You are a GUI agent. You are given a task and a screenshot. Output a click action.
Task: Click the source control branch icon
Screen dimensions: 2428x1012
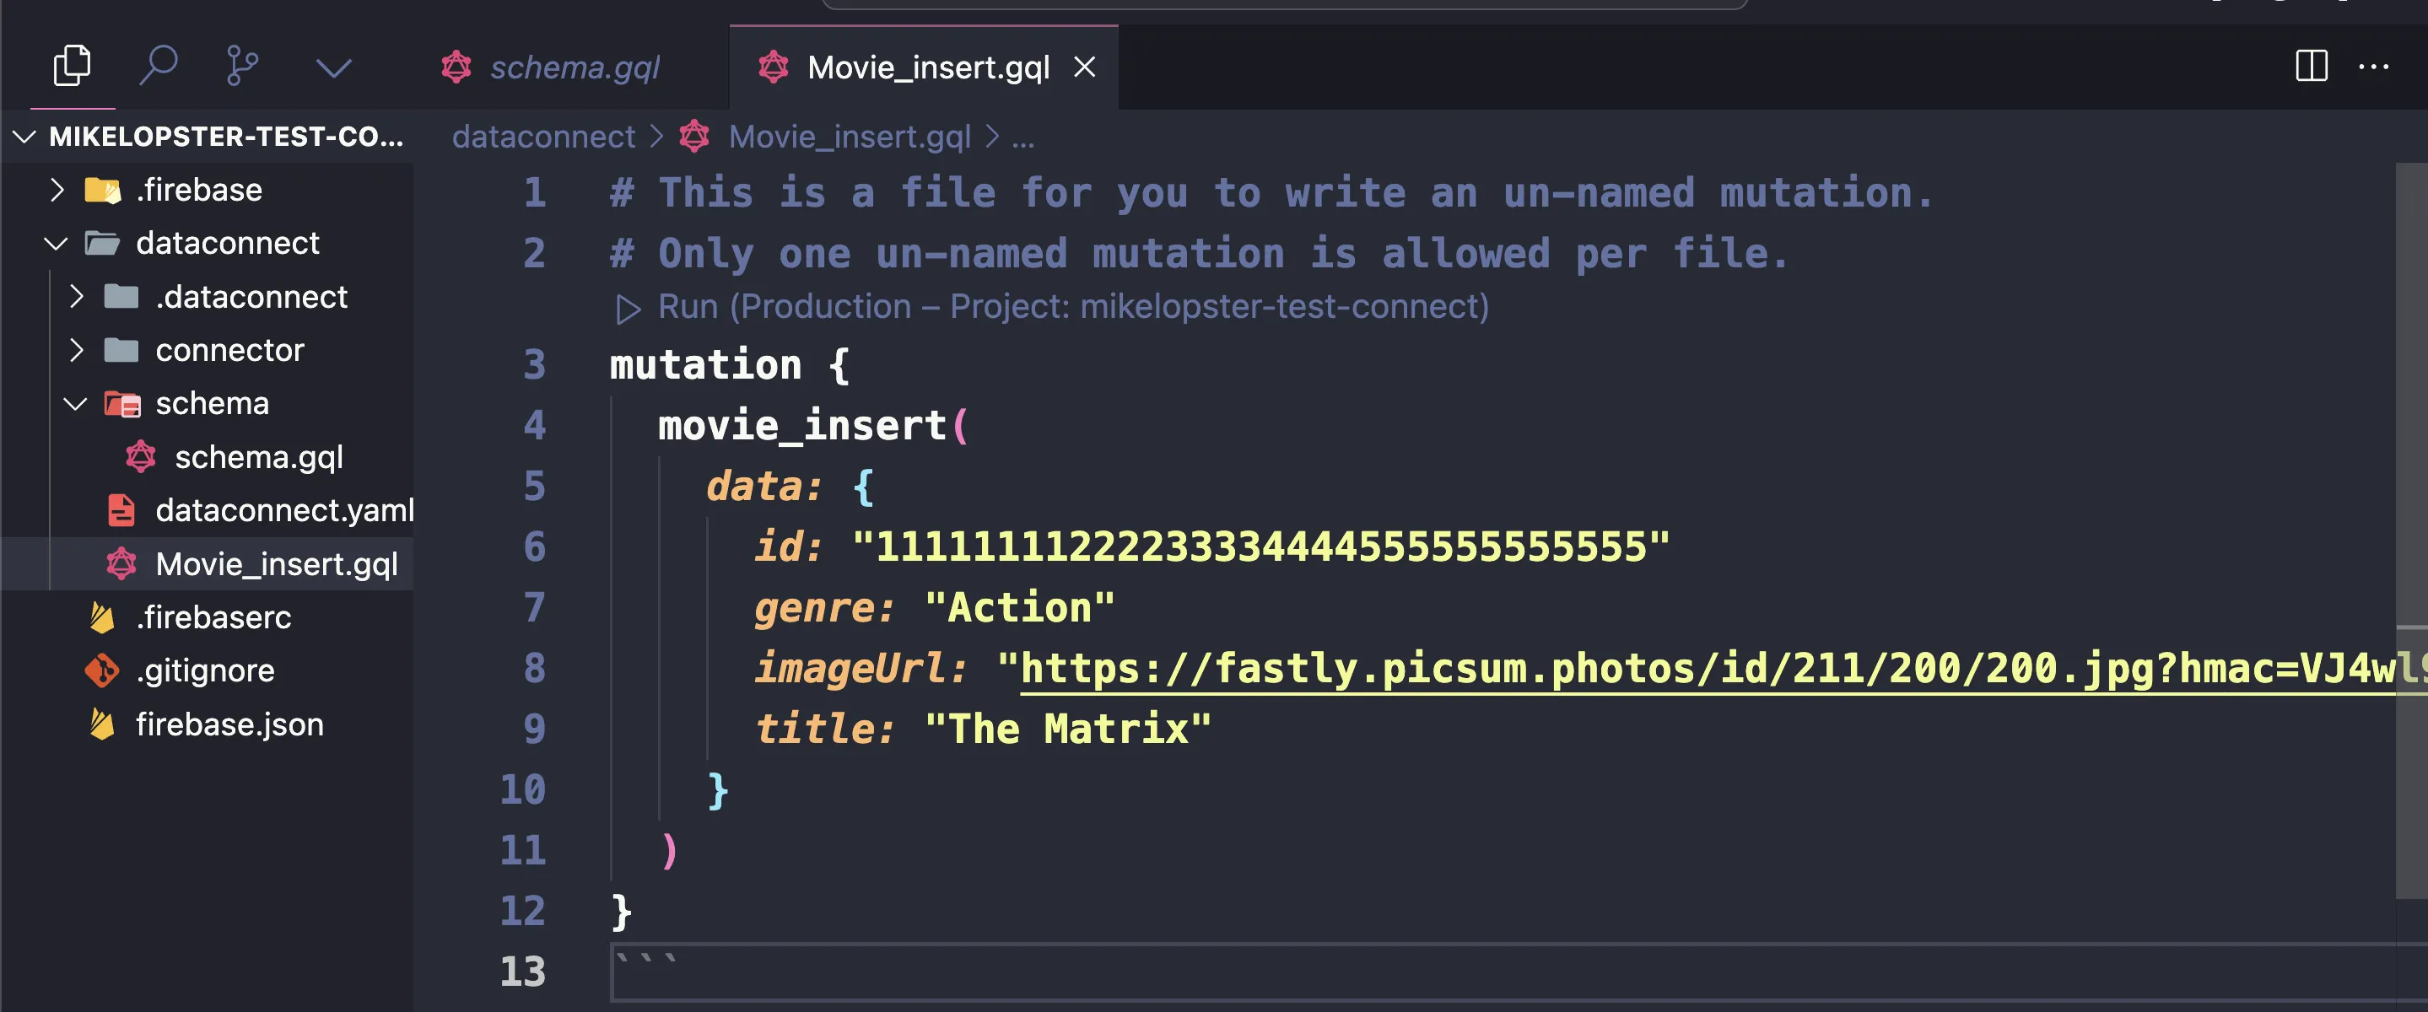243,65
